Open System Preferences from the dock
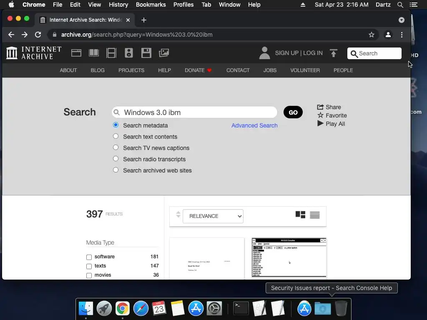427x320 pixels. (x=214, y=309)
